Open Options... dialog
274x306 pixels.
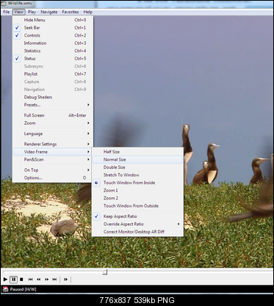click(x=53, y=178)
